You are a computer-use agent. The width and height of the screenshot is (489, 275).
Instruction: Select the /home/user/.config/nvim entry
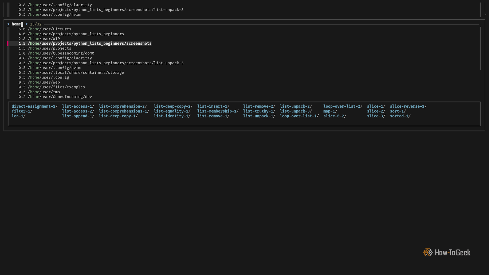pyautogui.click(x=54, y=68)
